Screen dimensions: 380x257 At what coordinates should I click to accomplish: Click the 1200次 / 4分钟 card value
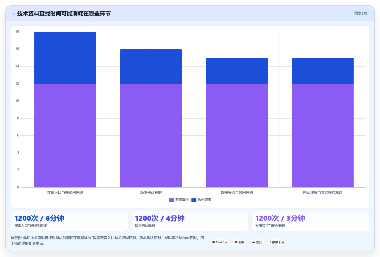(160, 218)
